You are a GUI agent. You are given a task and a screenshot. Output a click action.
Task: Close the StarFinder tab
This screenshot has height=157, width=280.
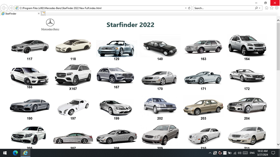[39, 13]
